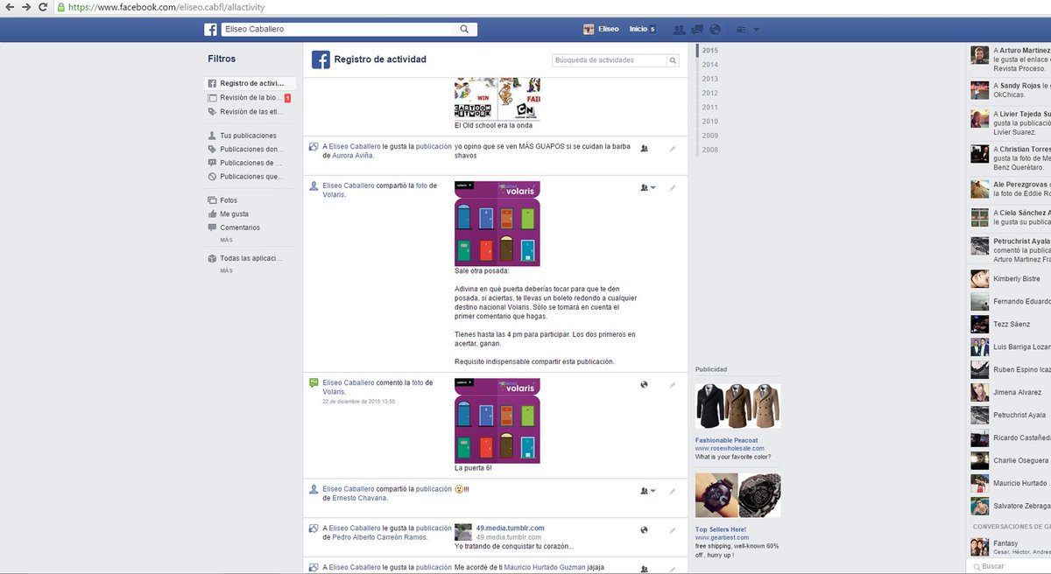Open the commented Volaris doors photo thumbnail
The width and height of the screenshot is (1051, 574).
point(497,420)
